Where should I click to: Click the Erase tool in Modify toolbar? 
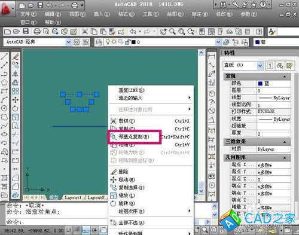click(16, 57)
